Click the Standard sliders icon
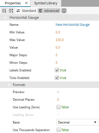 pos(18,11)
